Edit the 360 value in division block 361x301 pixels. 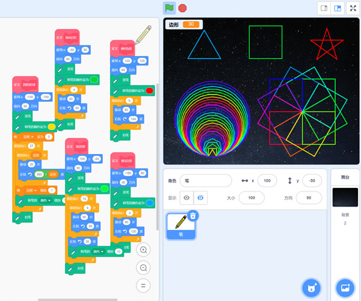(x=39, y=175)
